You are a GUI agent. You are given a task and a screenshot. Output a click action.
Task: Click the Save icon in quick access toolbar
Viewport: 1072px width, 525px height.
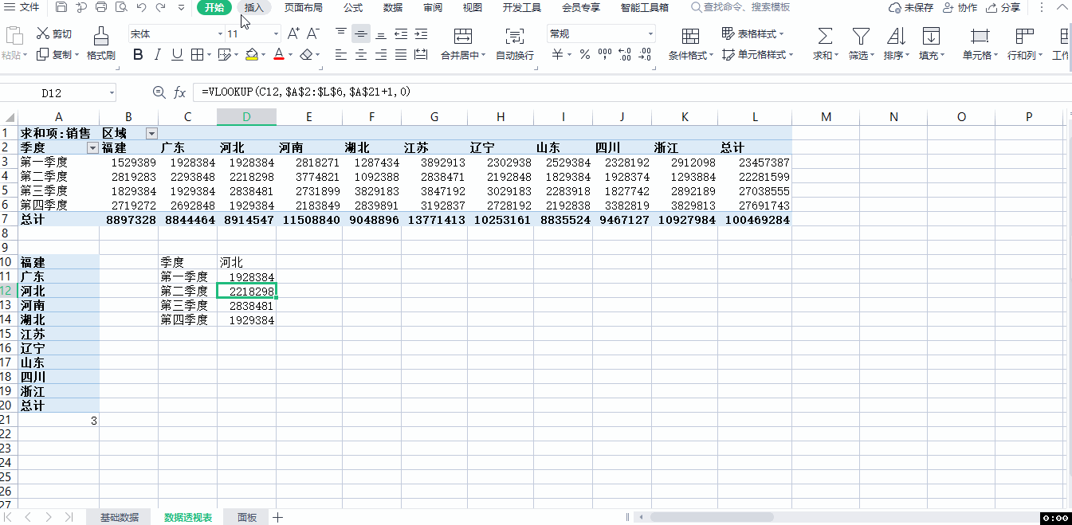tap(62, 8)
